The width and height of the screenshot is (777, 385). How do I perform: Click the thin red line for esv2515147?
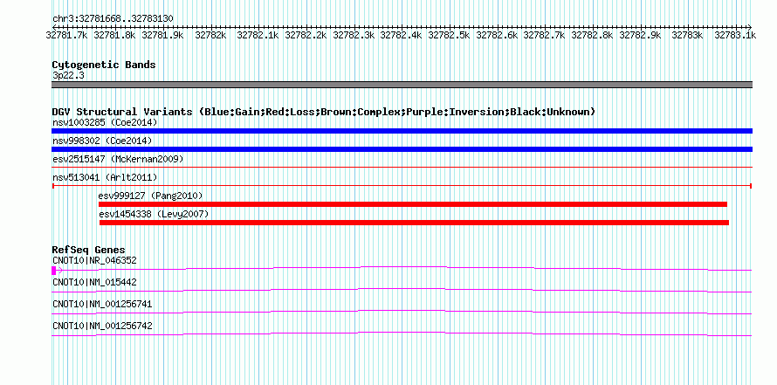pyautogui.click(x=402, y=168)
